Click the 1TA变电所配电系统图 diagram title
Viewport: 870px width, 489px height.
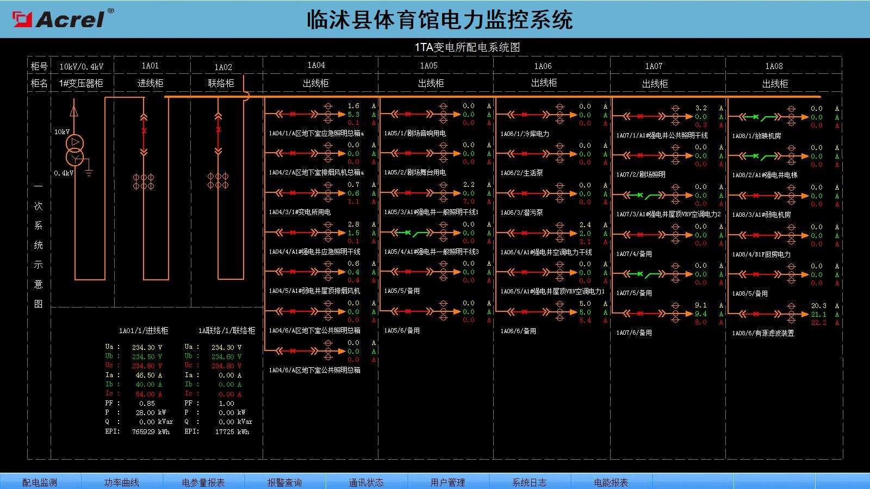coord(467,47)
